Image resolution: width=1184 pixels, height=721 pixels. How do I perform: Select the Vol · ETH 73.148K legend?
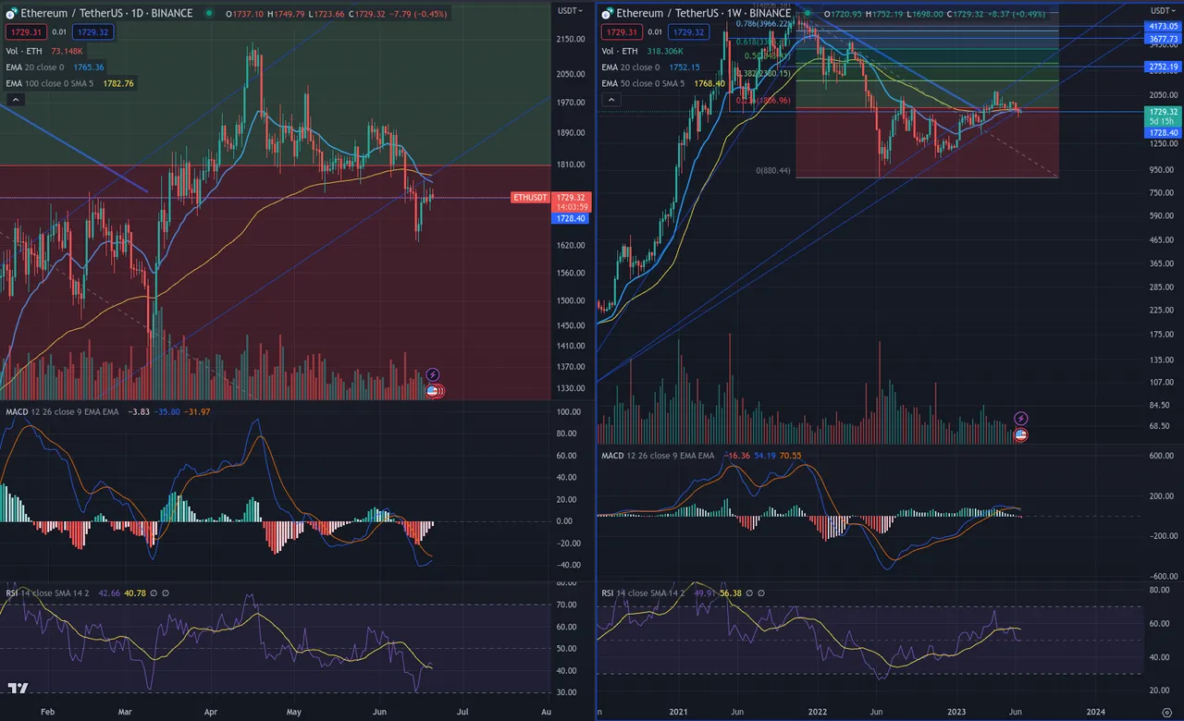[44, 52]
